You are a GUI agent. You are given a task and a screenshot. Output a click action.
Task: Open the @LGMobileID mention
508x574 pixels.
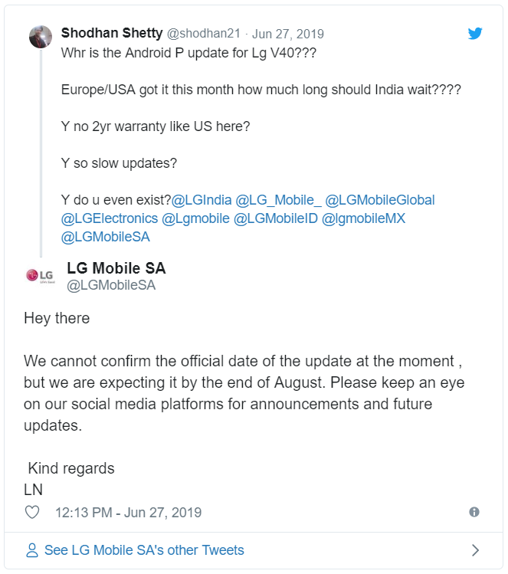tap(275, 218)
